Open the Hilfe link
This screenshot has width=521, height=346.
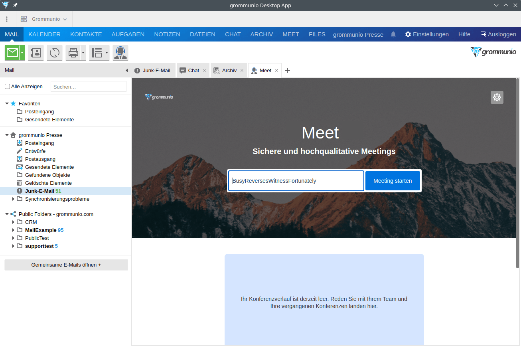click(464, 34)
